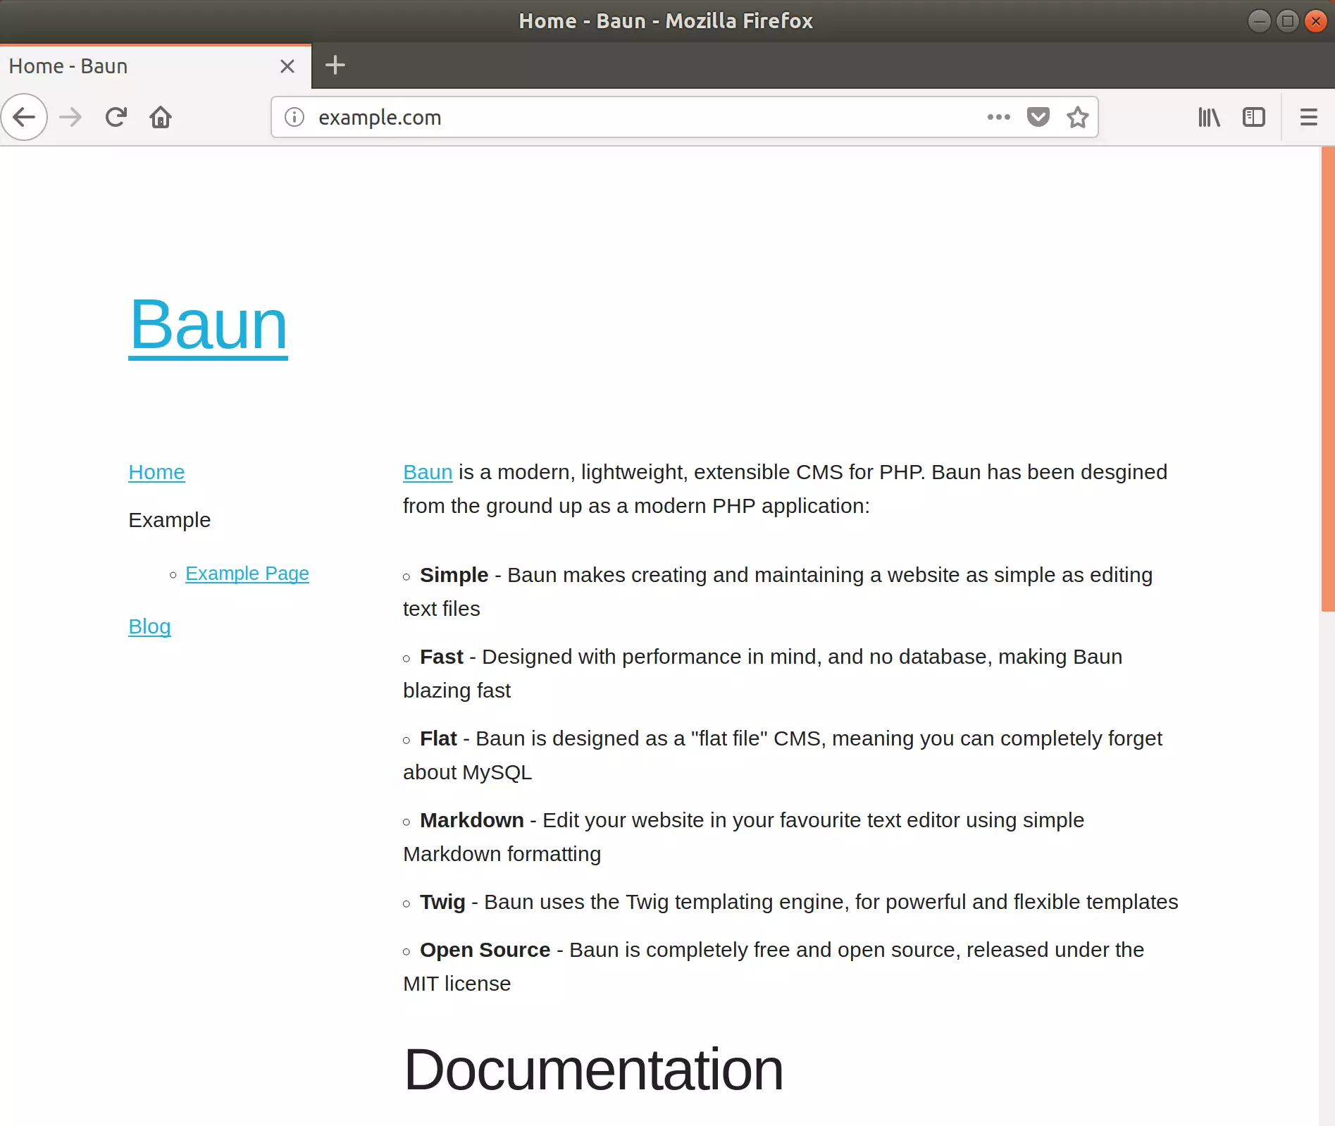1335x1126 pixels.
Task: Go back to the previous page
Action: [x=24, y=117]
